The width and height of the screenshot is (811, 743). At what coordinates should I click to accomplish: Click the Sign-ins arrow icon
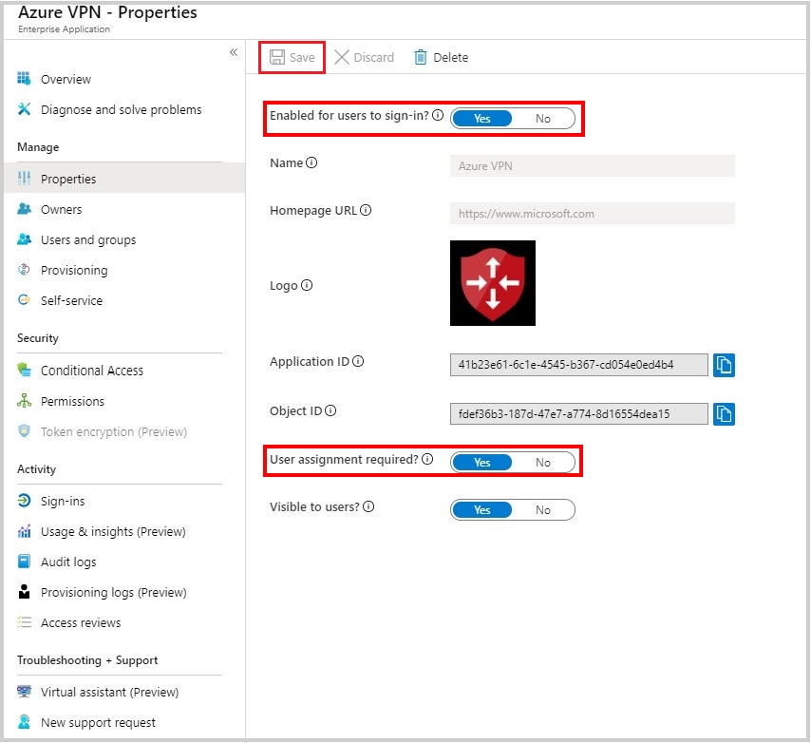pyautogui.click(x=24, y=501)
